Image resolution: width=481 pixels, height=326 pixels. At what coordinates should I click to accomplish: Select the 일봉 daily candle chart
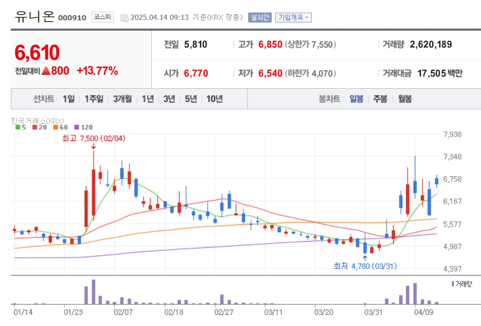pyautogui.click(x=356, y=99)
